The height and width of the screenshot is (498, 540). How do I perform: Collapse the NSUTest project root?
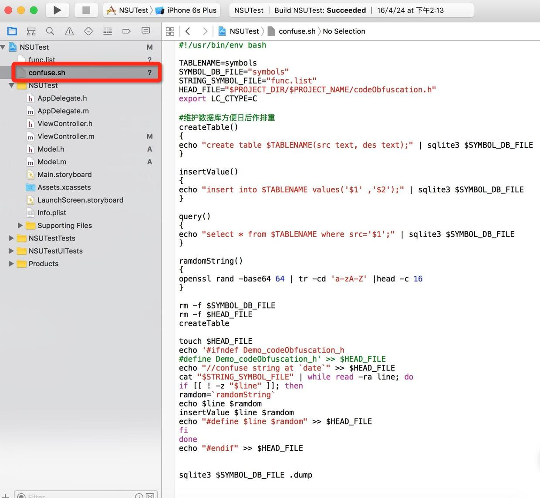(x=3, y=47)
